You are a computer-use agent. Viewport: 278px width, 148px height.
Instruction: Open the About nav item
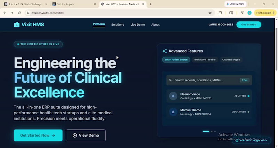155,25
